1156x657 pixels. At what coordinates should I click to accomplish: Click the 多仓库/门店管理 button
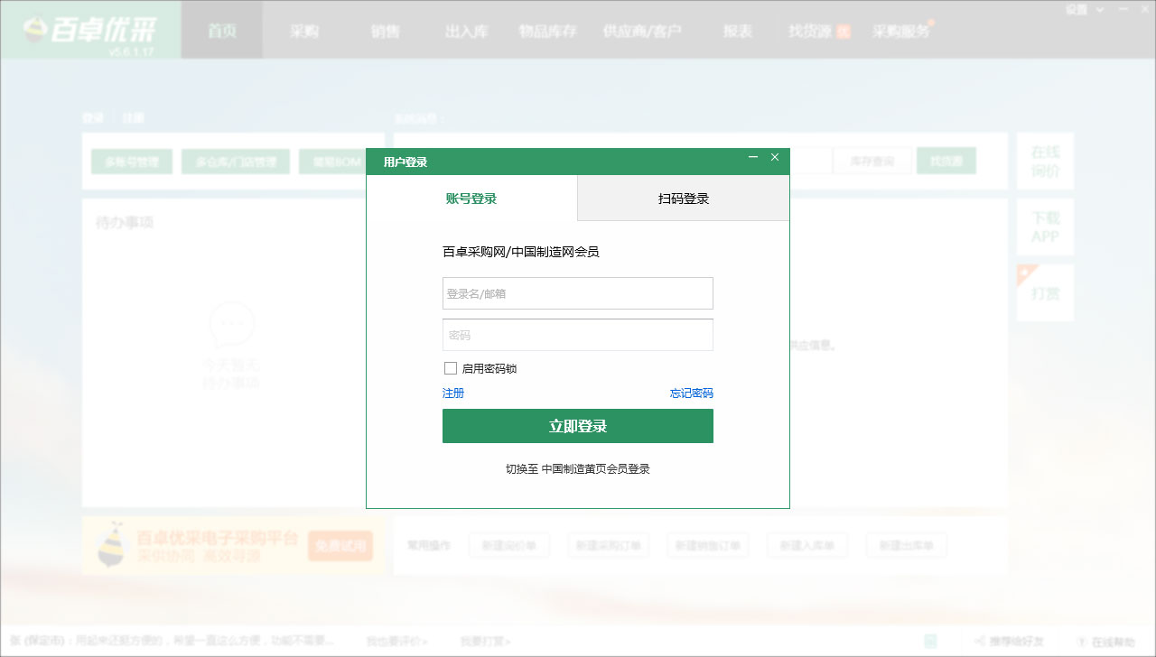[x=236, y=162]
